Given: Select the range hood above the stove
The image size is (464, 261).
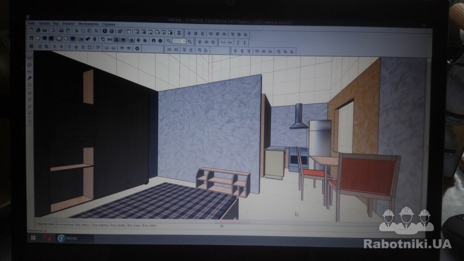Looking at the screenshot, I should pyautogui.click(x=299, y=117).
